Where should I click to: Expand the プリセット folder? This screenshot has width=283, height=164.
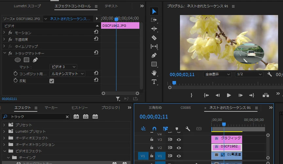4,125
